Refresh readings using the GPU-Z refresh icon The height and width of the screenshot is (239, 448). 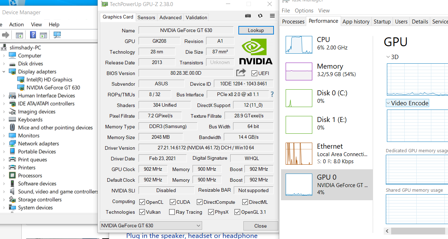pyautogui.click(x=260, y=16)
